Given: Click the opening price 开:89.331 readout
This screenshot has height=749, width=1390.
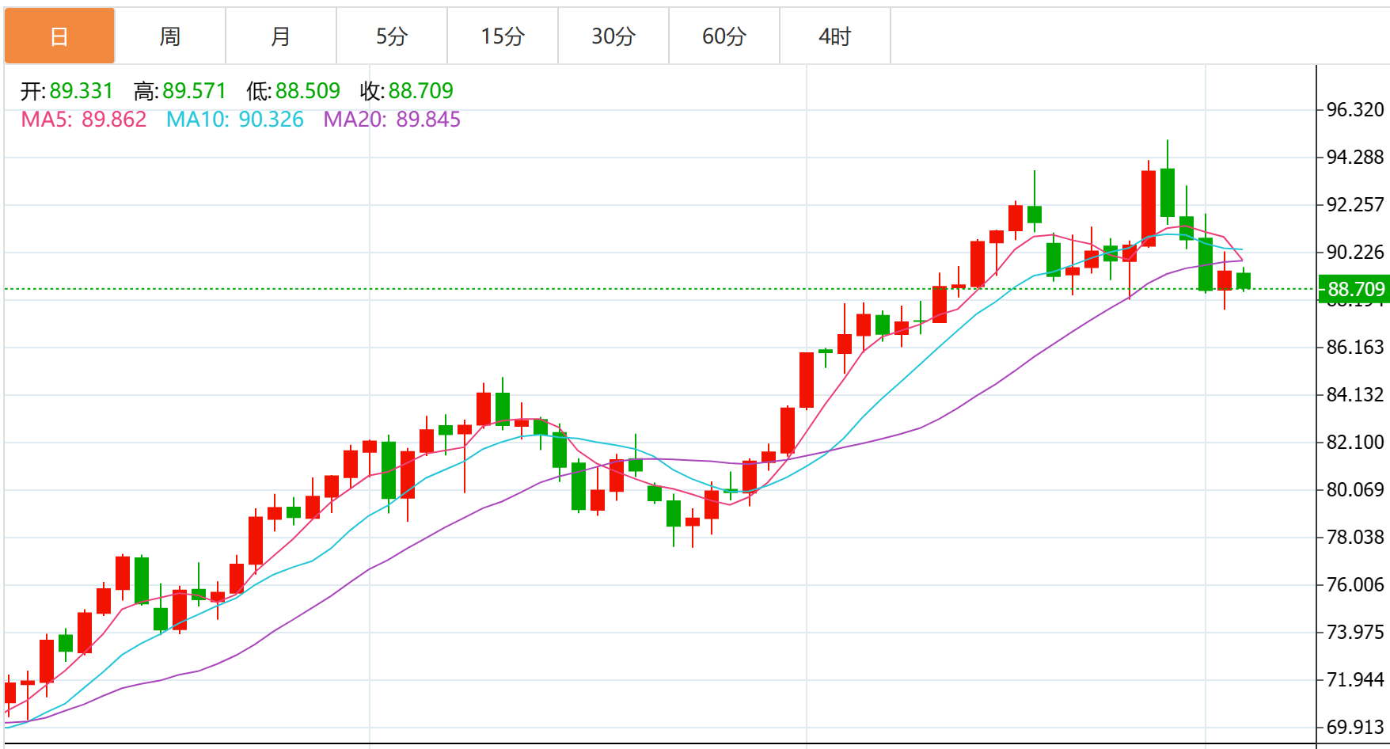Looking at the screenshot, I should coord(66,91).
